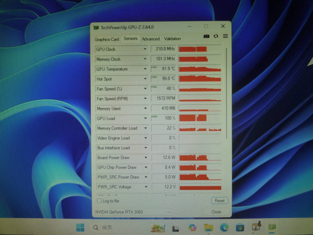
Task: Click the GPU-Z taskbar icon
Action: coord(272,227)
